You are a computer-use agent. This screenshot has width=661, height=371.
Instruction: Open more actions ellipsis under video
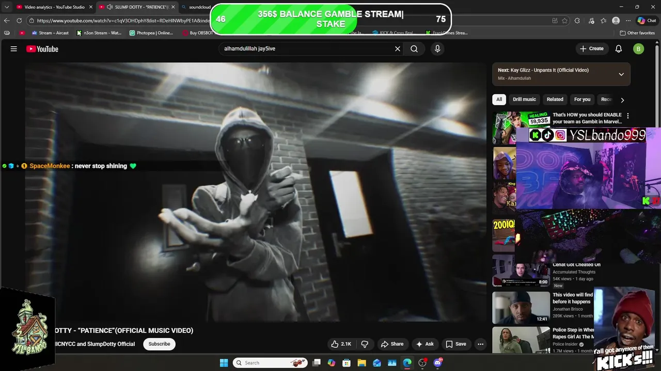coord(480,344)
